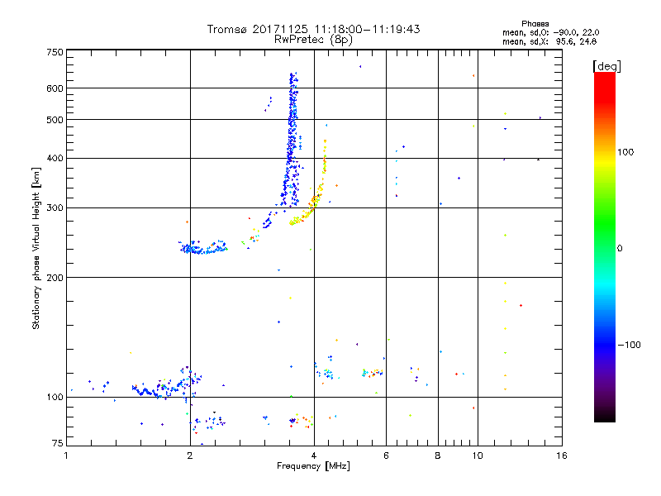Click the colorbar label -100
The height and width of the screenshot is (496, 661).
coord(629,345)
